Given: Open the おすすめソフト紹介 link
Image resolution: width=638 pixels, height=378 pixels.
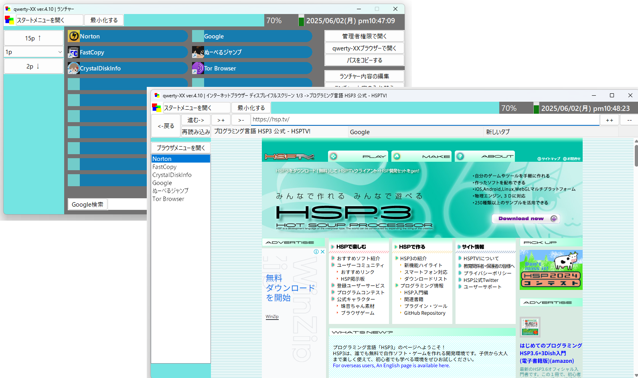Looking at the screenshot, I should 358,258.
